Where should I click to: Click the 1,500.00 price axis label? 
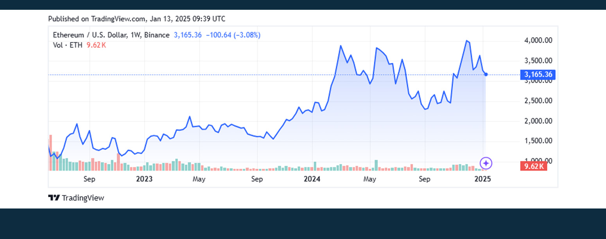(x=538, y=141)
